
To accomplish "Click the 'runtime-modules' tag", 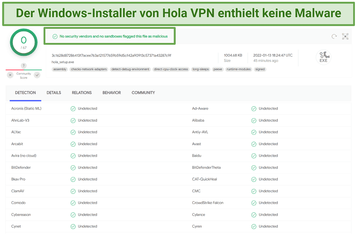I will tap(239, 69).
